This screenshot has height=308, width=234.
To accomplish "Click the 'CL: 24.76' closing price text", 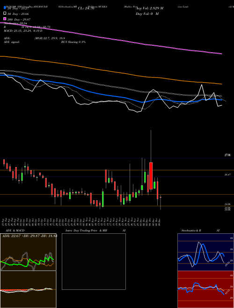I will (86, 8).
